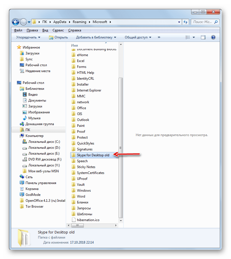Focus the Поиск search field

pyautogui.click(x=205, y=22)
